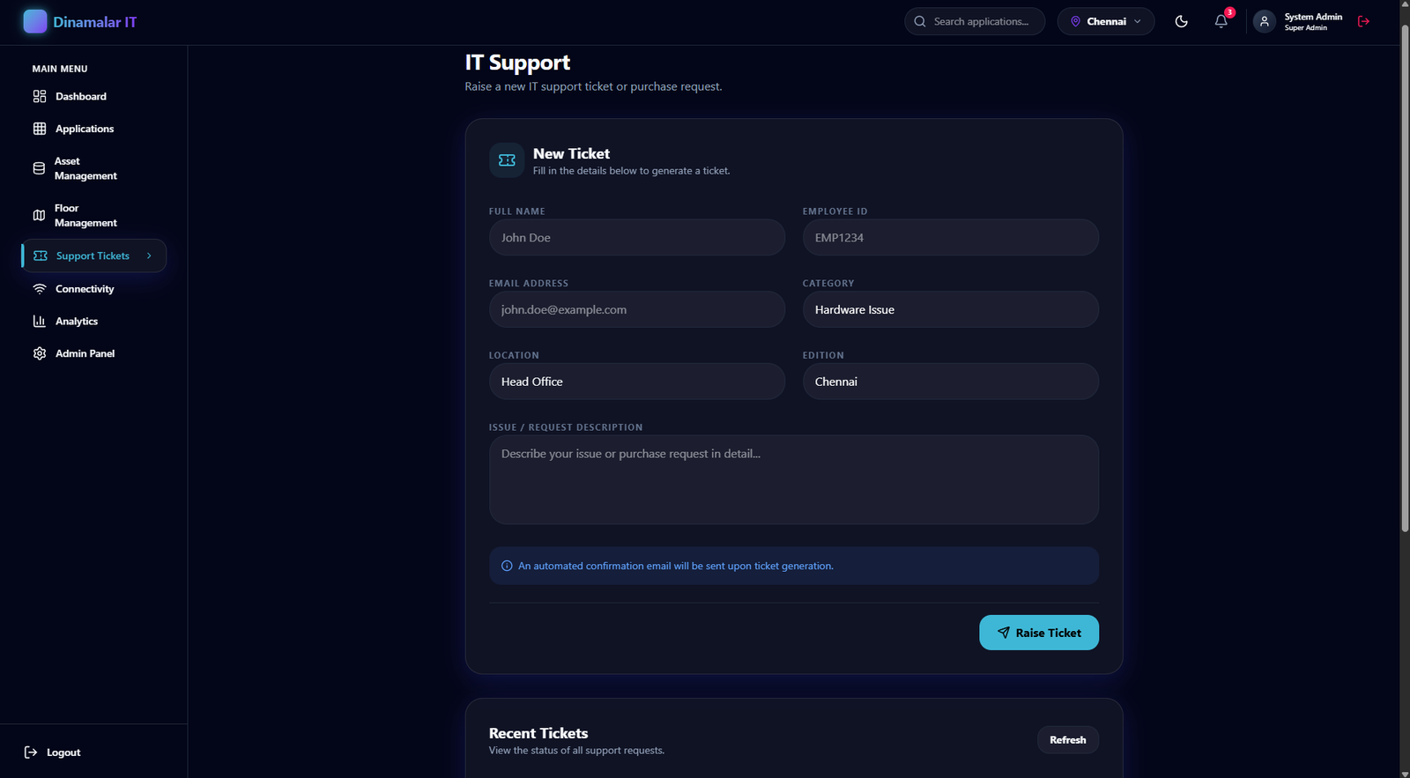
Task: Open Applications menu item
Action: point(93,129)
